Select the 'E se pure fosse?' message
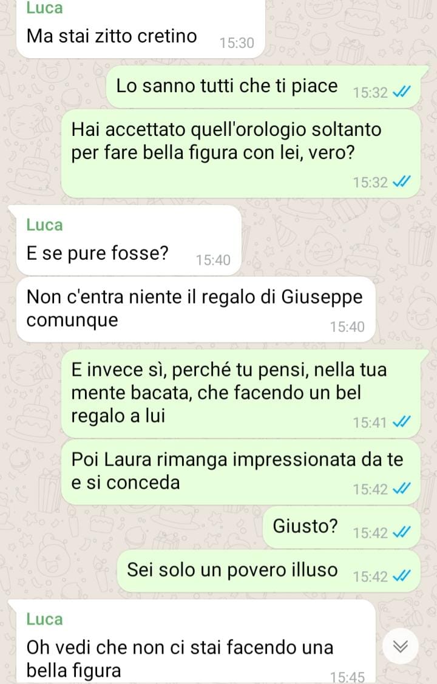 (129, 240)
